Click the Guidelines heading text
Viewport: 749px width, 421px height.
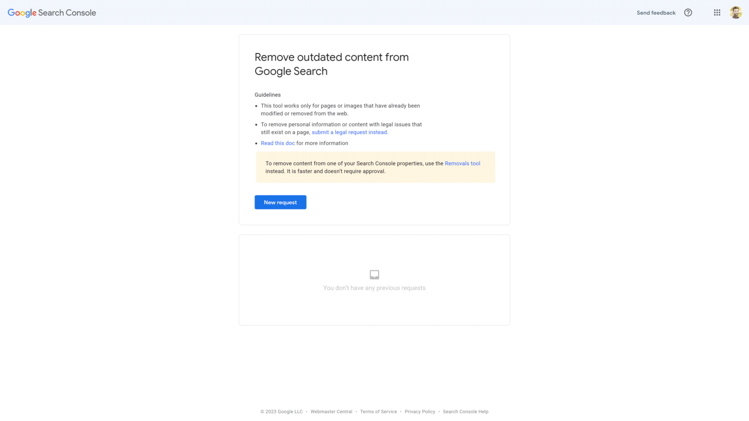(x=267, y=95)
